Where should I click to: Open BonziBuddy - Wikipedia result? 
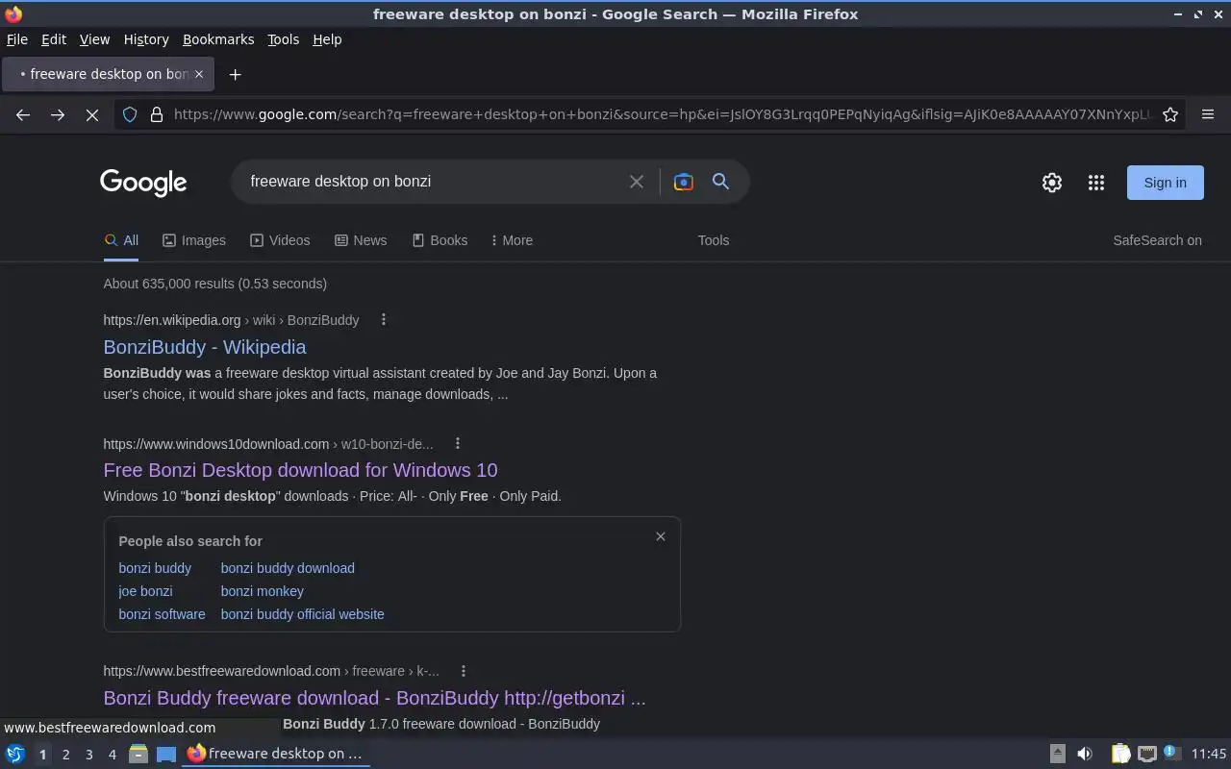pyautogui.click(x=205, y=347)
